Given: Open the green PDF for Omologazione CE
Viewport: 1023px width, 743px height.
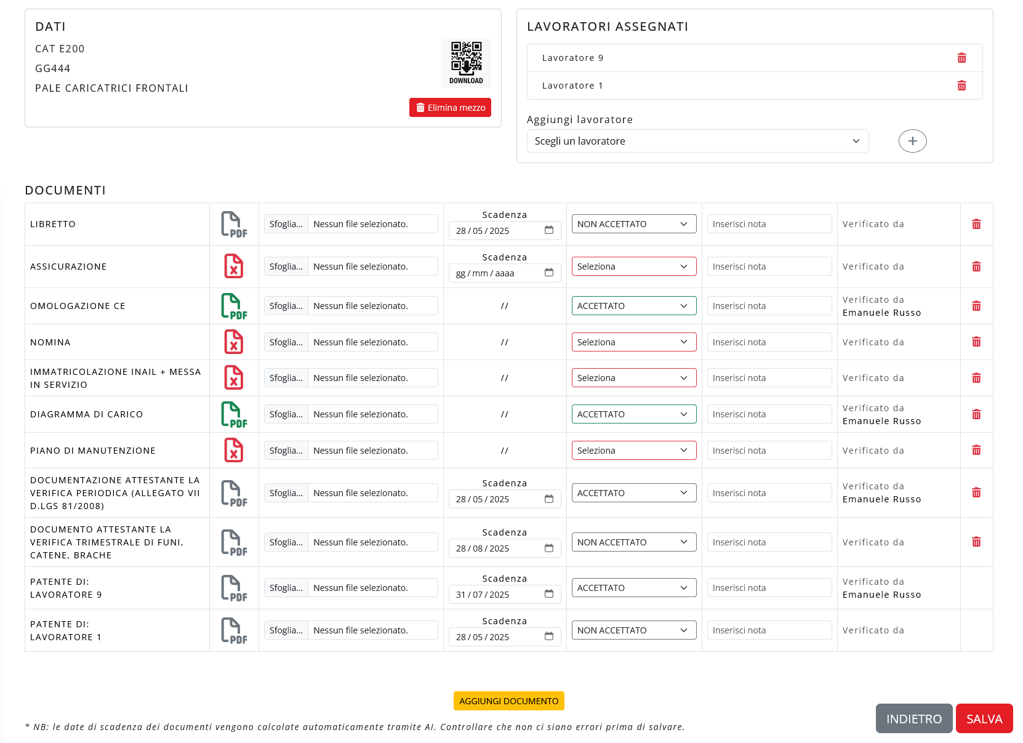Looking at the screenshot, I should 234,306.
